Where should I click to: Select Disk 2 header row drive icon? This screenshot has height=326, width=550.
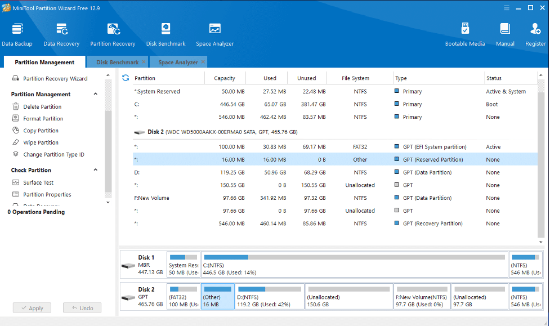pyautogui.click(x=139, y=132)
